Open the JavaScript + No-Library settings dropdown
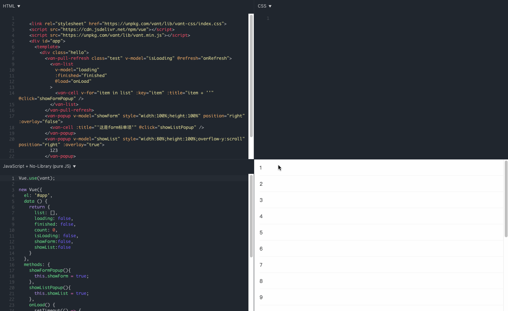The width and height of the screenshot is (508, 311). pos(39,166)
